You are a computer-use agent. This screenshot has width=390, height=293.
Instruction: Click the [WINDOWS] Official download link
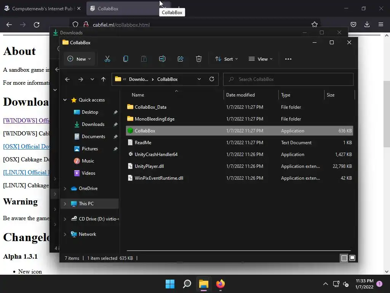pos(26,120)
